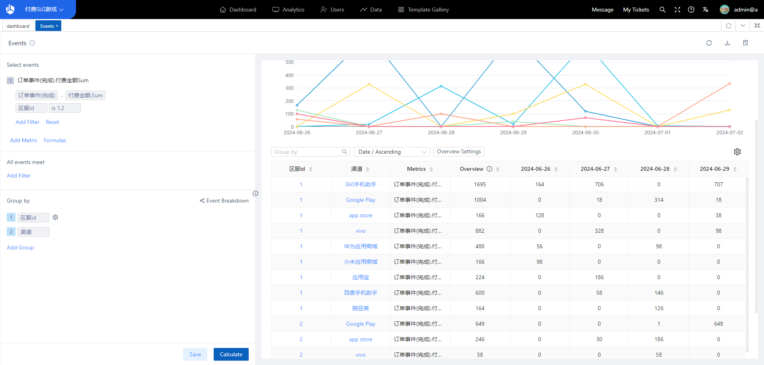The width and height of the screenshot is (764, 365).
Task: Click the refresh icon in Events header
Action: pyautogui.click(x=709, y=43)
